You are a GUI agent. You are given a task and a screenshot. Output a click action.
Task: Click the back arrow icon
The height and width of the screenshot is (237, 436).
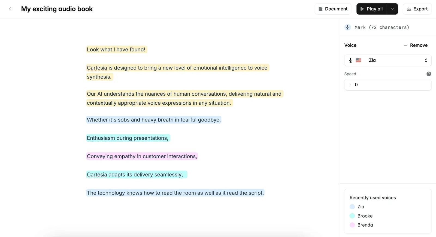[10, 9]
